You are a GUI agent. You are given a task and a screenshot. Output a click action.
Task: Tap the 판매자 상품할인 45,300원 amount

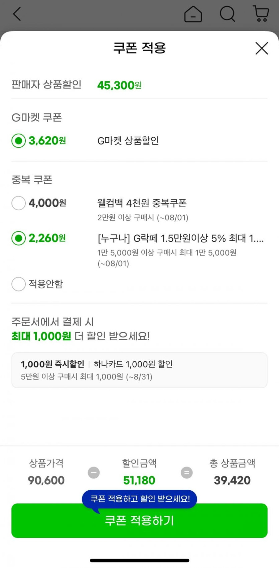(x=119, y=85)
